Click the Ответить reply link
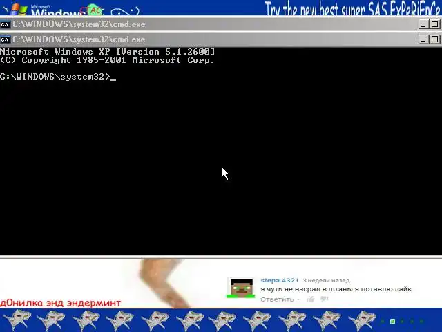442x332 pixels. (x=277, y=299)
